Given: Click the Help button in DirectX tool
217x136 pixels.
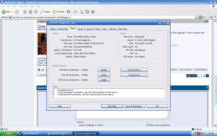Looking at the screenshot, I should [59, 106].
